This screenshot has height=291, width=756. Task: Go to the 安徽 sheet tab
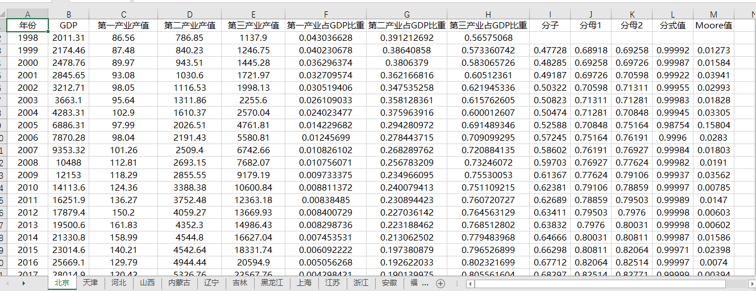point(389,282)
